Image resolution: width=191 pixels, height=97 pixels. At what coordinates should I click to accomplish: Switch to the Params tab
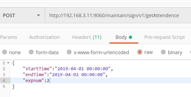9,37
